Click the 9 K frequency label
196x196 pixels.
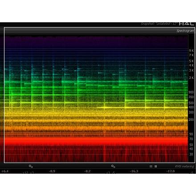[x=192, y=51]
